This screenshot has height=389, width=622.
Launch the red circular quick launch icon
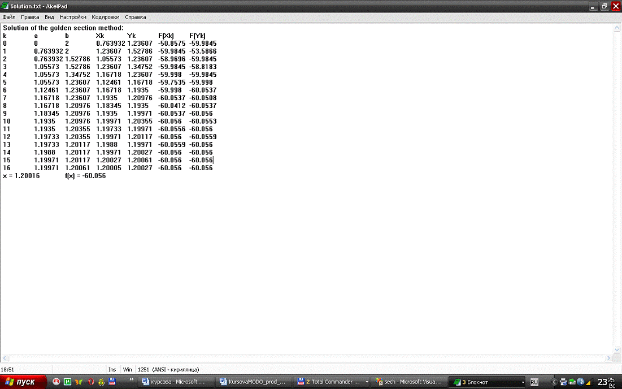point(56,382)
